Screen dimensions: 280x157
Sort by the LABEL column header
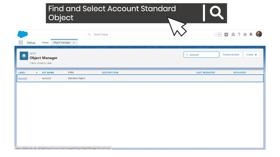tap(22, 73)
